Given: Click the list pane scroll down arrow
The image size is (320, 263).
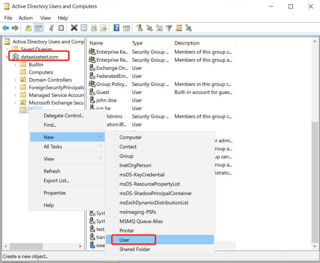Looking at the screenshot, I should coord(315,246).
